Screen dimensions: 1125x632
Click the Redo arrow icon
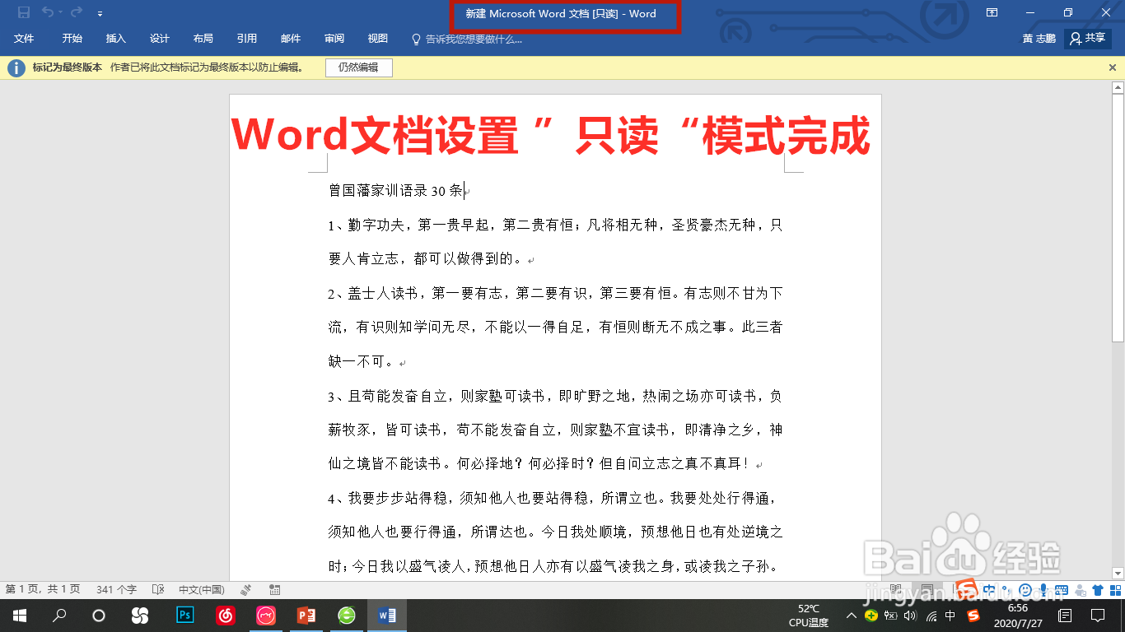point(77,12)
